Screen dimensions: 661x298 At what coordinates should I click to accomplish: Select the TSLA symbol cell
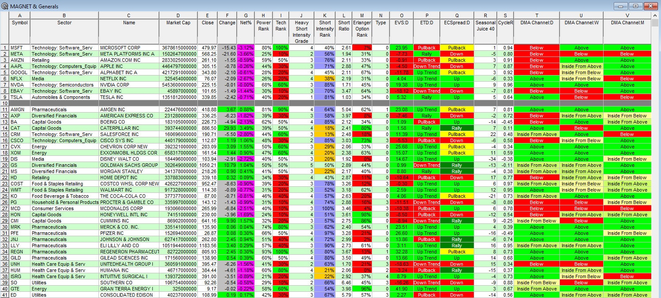(19, 97)
